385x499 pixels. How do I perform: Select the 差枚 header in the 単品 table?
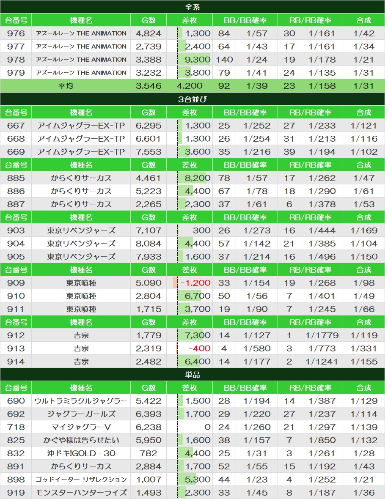point(190,388)
